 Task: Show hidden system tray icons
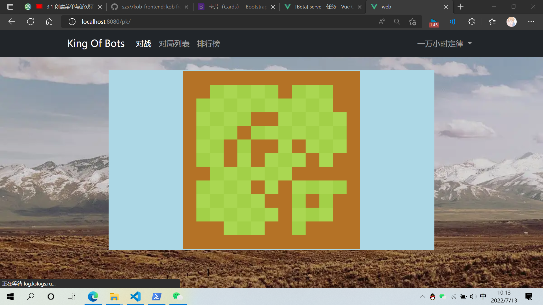422,297
